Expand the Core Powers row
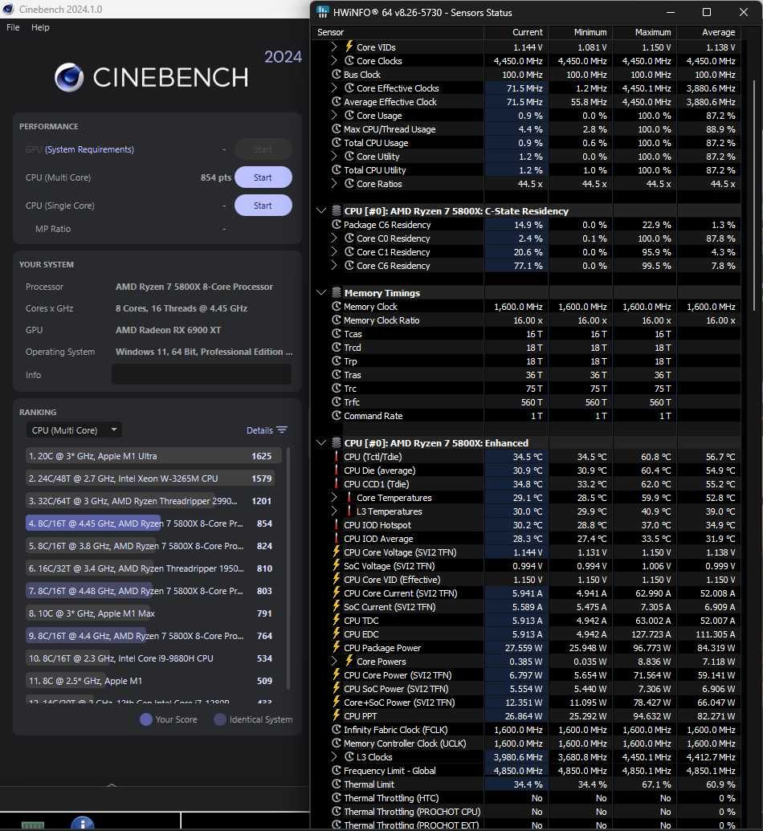Screen dimensions: 763x831 tap(333, 662)
